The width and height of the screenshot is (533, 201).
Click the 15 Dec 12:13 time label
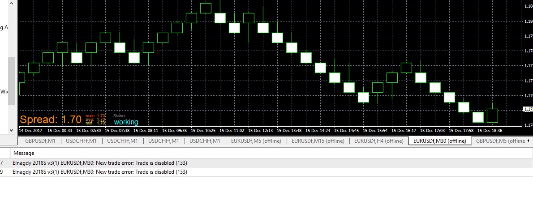[x=260, y=130]
